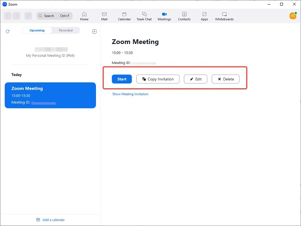Start the Zoom Meeting
The image size is (301, 226).
pyautogui.click(x=122, y=79)
